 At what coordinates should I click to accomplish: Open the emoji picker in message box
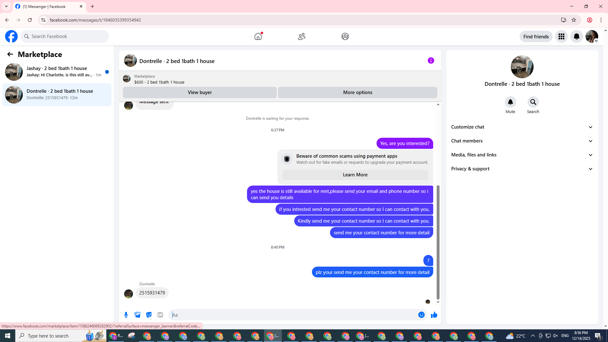click(421, 315)
